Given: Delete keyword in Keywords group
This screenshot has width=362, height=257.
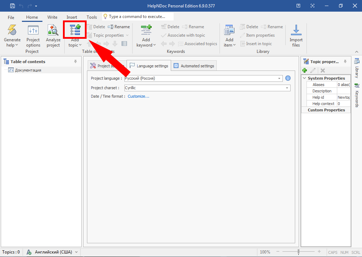Looking at the screenshot, I should [170, 27].
